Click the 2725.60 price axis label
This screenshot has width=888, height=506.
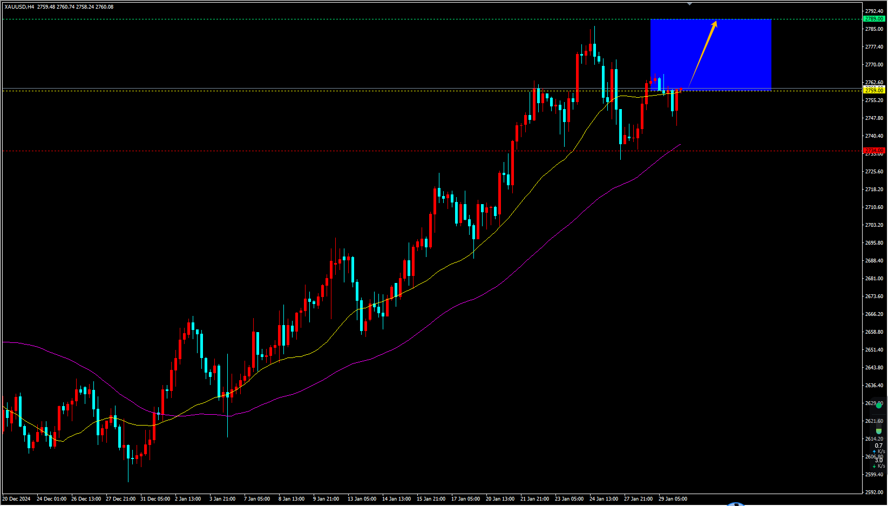(874, 171)
